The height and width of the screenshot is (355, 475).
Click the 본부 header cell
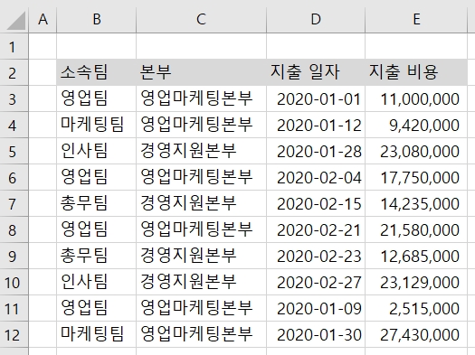(x=201, y=72)
